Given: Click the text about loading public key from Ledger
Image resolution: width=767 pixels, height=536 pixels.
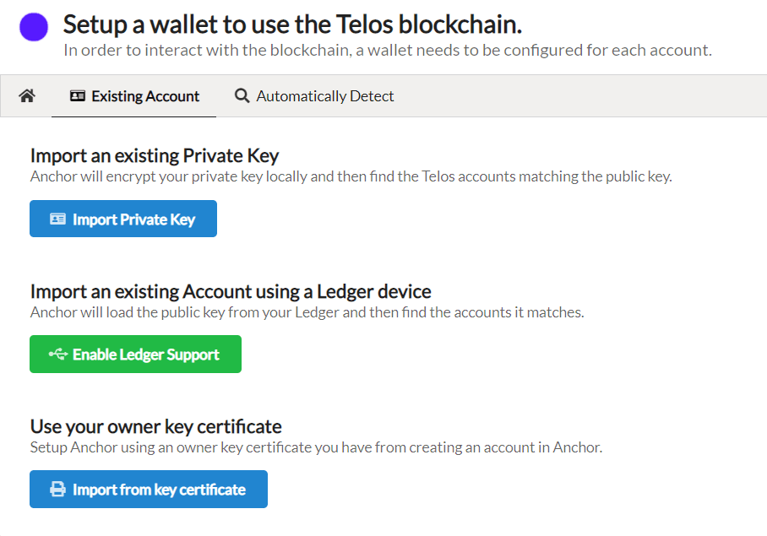Looking at the screenshot, I should [307, 312].
